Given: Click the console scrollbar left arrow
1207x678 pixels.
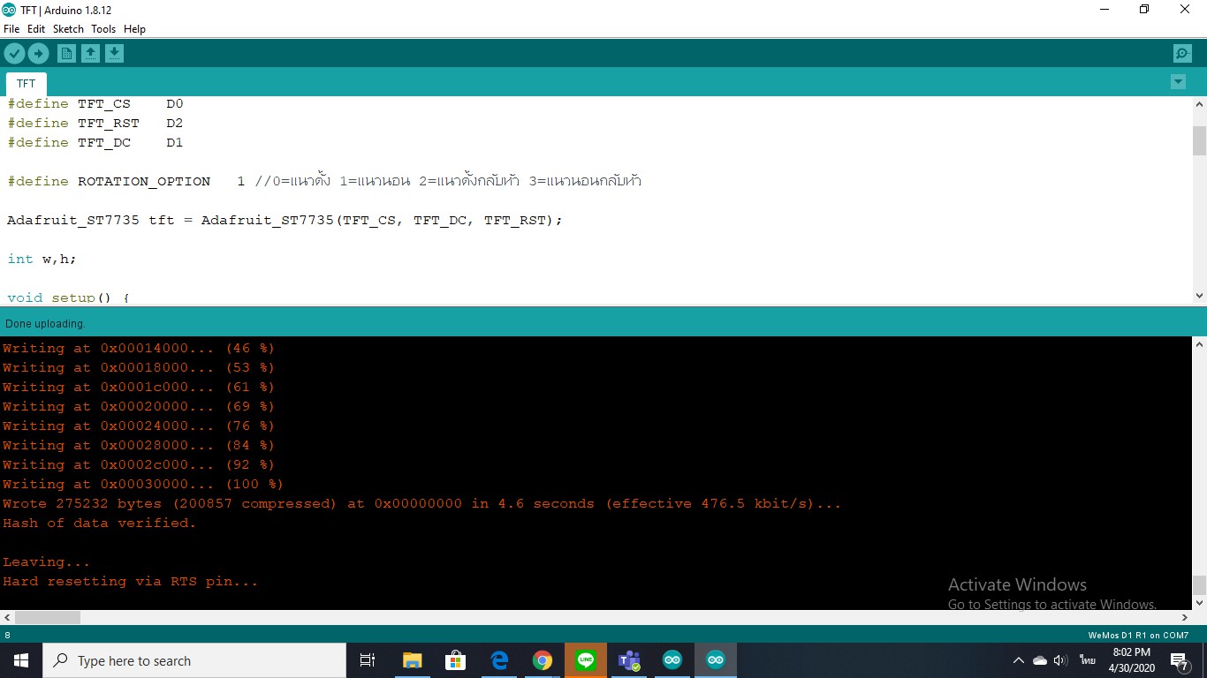Looking at the screenshot, I should coord(7,618).
